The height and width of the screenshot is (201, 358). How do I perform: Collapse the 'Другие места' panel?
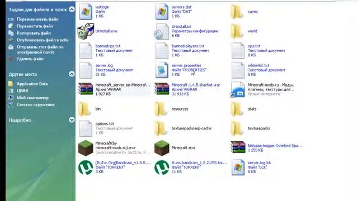pyautogui.click(x=72, y=74)
